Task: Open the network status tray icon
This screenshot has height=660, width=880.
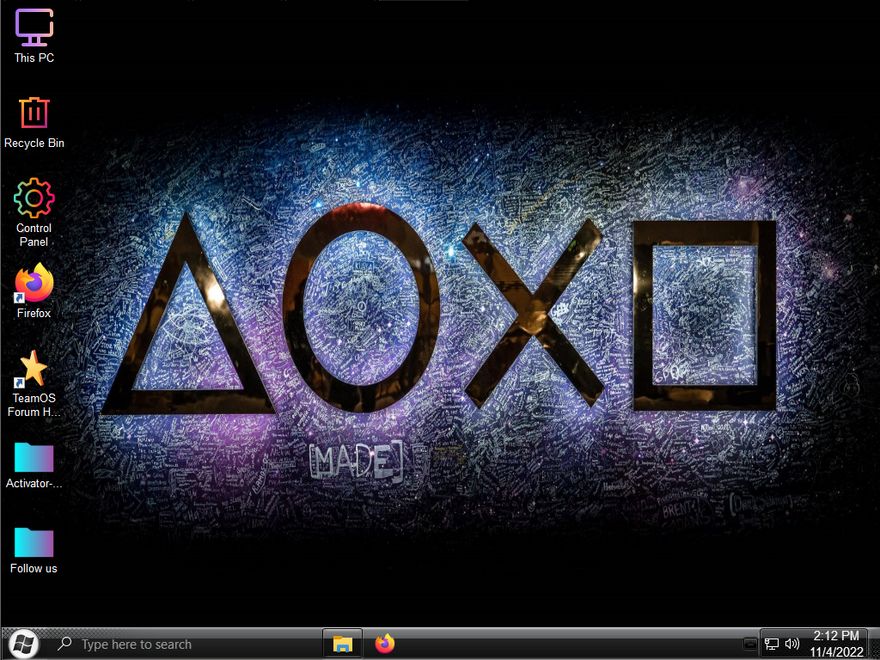Action: [x=772, y=645]
